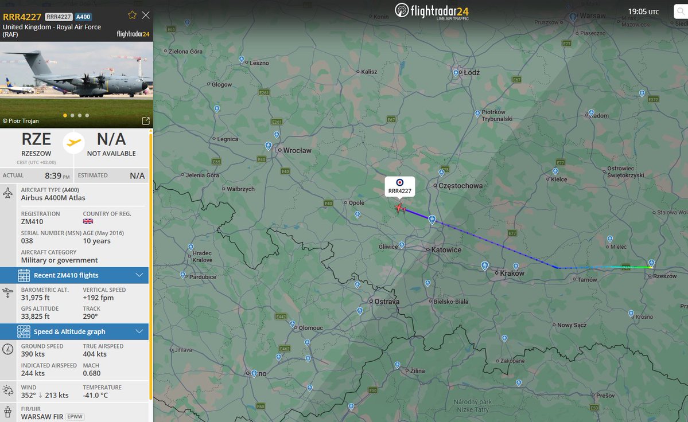
Task: Click control tower icon beside FIR/UIR
Action: pyautogui.click(x=8, y=412)
